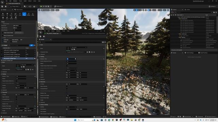Open the Show viewport button

(x=57, y=10)
